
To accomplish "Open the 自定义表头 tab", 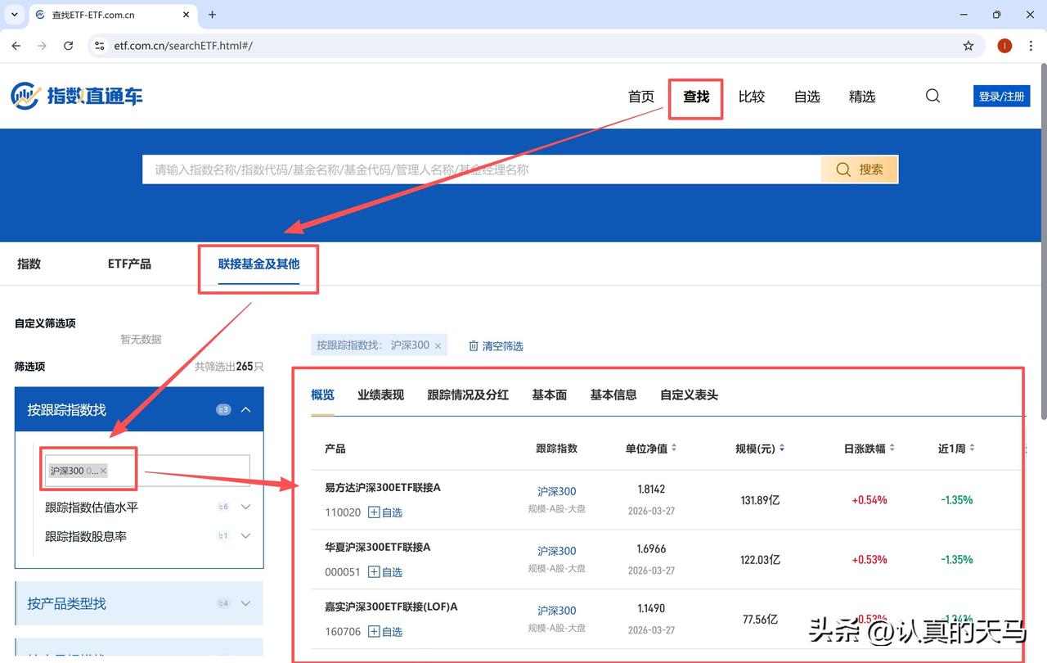I will (689, 395).
